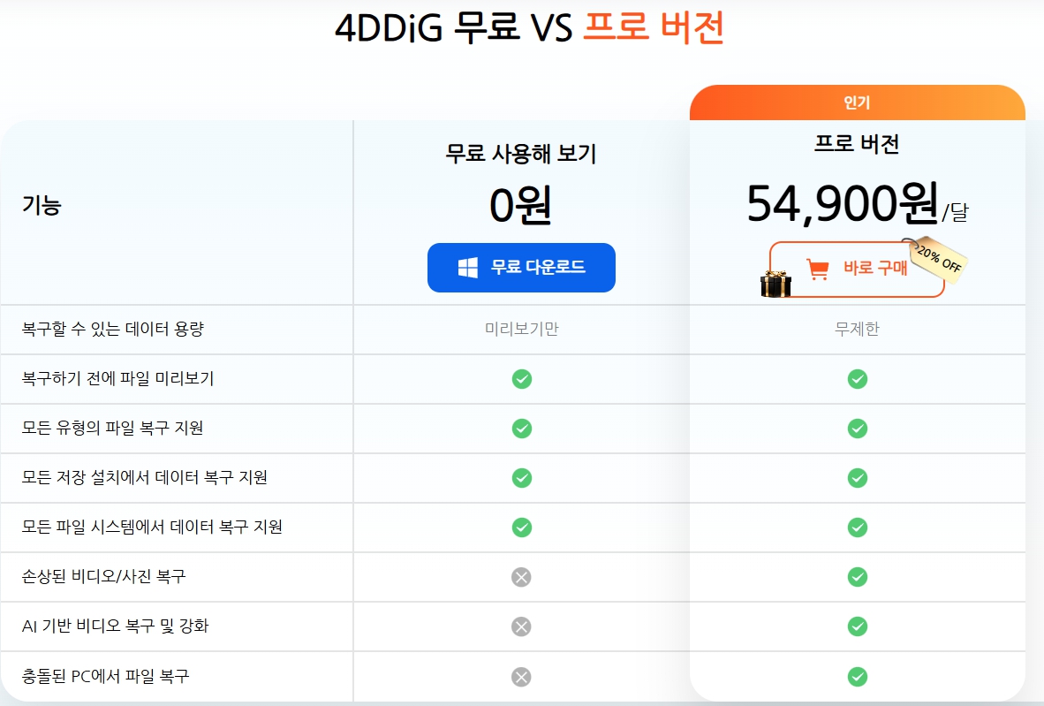Click the 충돌된 PC에서 파일 복구 label

[x=106, y=676]
